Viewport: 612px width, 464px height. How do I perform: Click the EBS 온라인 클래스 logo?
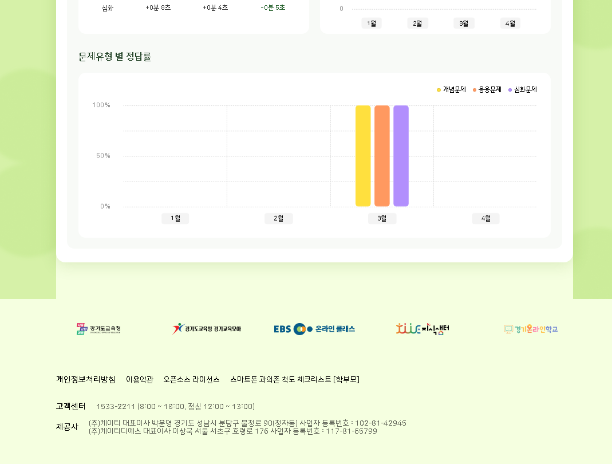coord(314,329)
